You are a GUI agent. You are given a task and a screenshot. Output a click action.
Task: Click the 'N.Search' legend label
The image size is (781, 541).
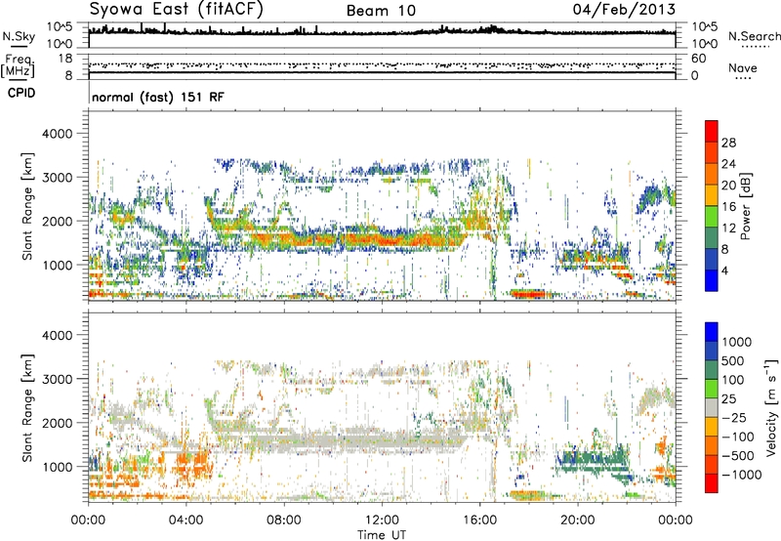(755, 36)
